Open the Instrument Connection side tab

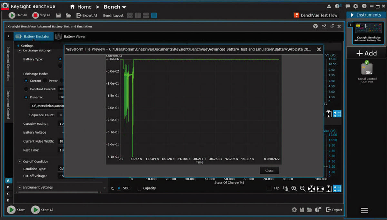[x=9, y=64]
